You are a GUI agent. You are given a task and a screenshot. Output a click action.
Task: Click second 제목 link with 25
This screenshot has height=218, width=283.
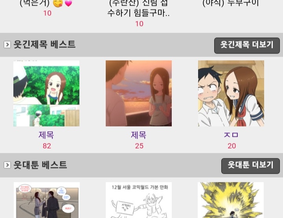(x=139, y=135)
